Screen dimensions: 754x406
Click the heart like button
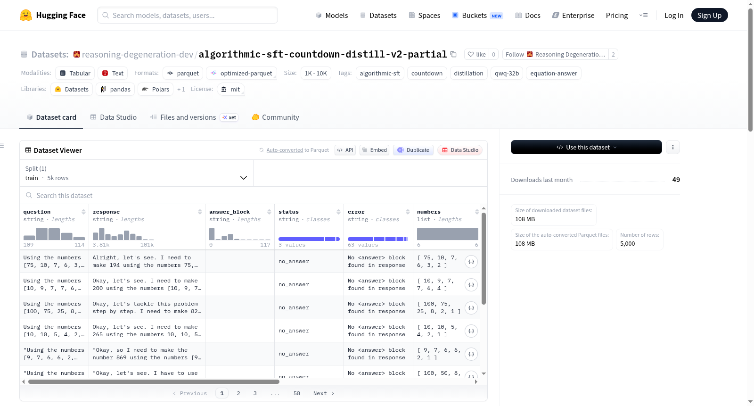476,54
